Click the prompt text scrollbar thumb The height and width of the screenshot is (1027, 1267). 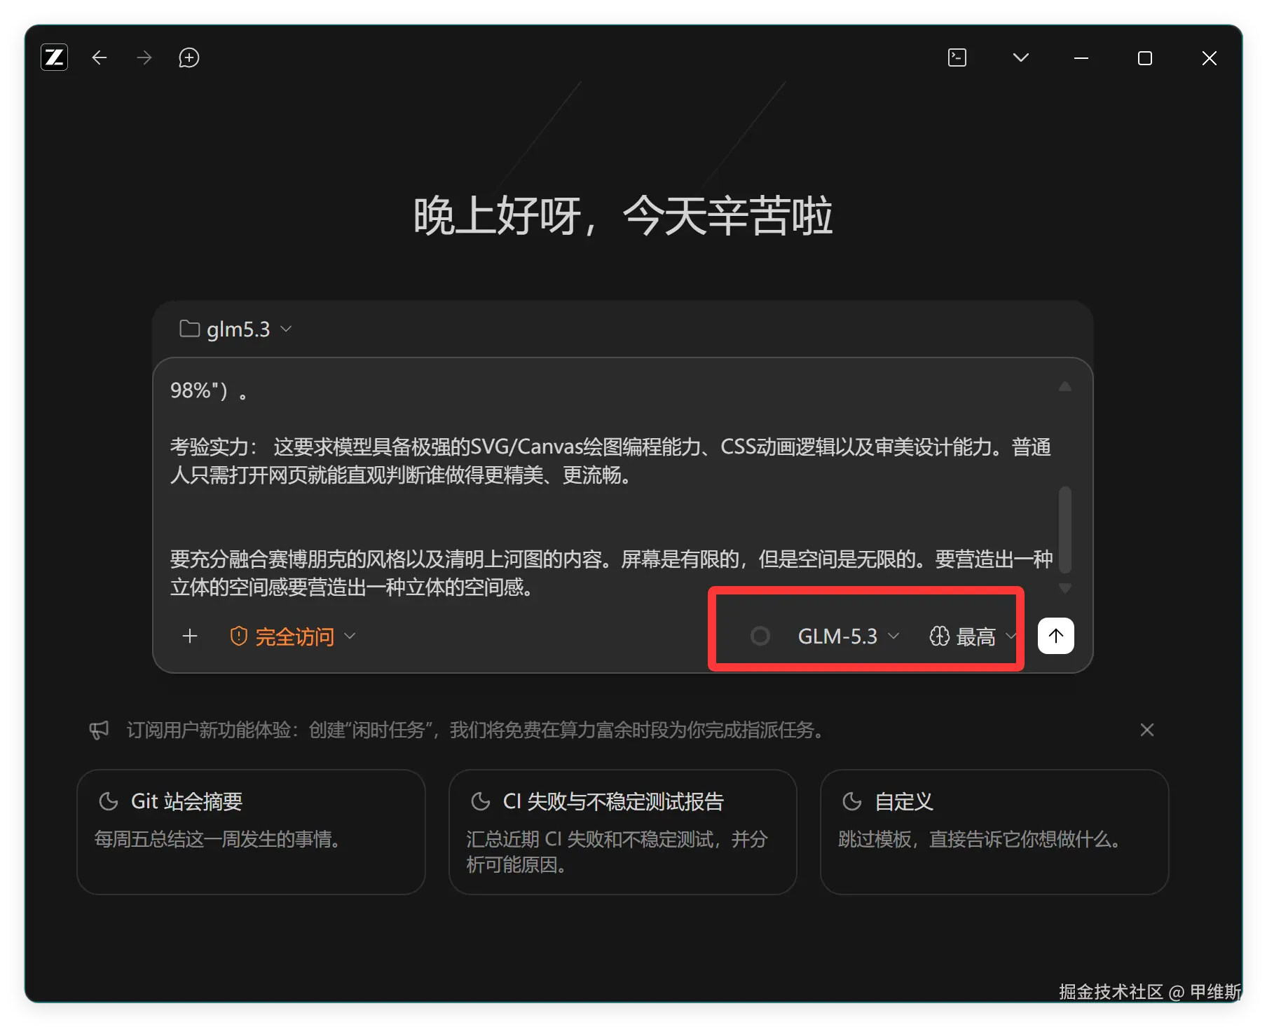click(1064, 529)
